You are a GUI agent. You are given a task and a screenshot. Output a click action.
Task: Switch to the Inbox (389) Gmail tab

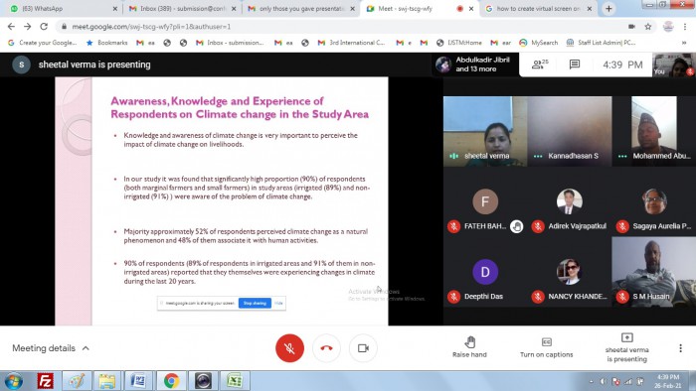click(182, 8)
